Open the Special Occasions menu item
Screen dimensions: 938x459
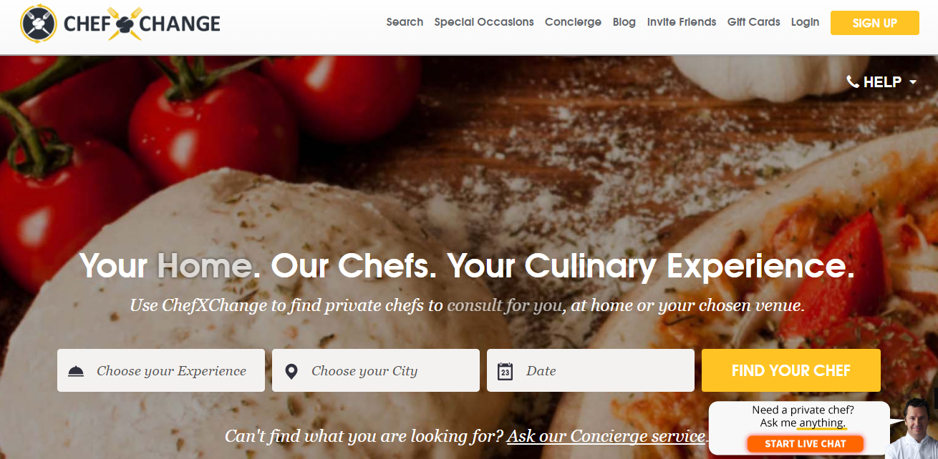[484, 22]
